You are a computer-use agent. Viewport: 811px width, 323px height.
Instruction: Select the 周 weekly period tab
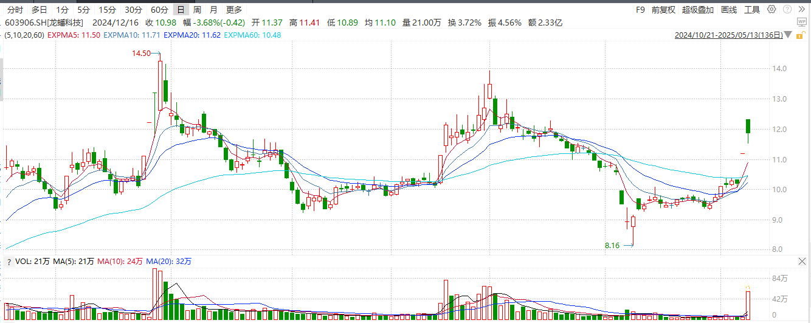pos(197,9)
